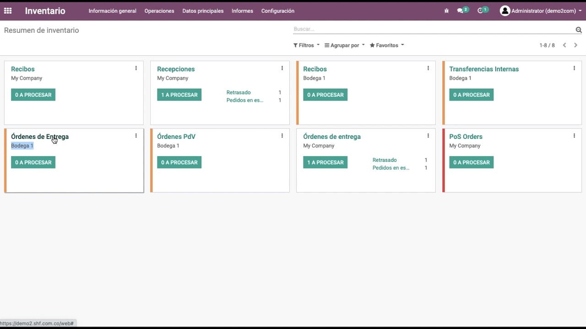Open kebab menu on Recibos Bodega 1 card

(x=428, y=69)
